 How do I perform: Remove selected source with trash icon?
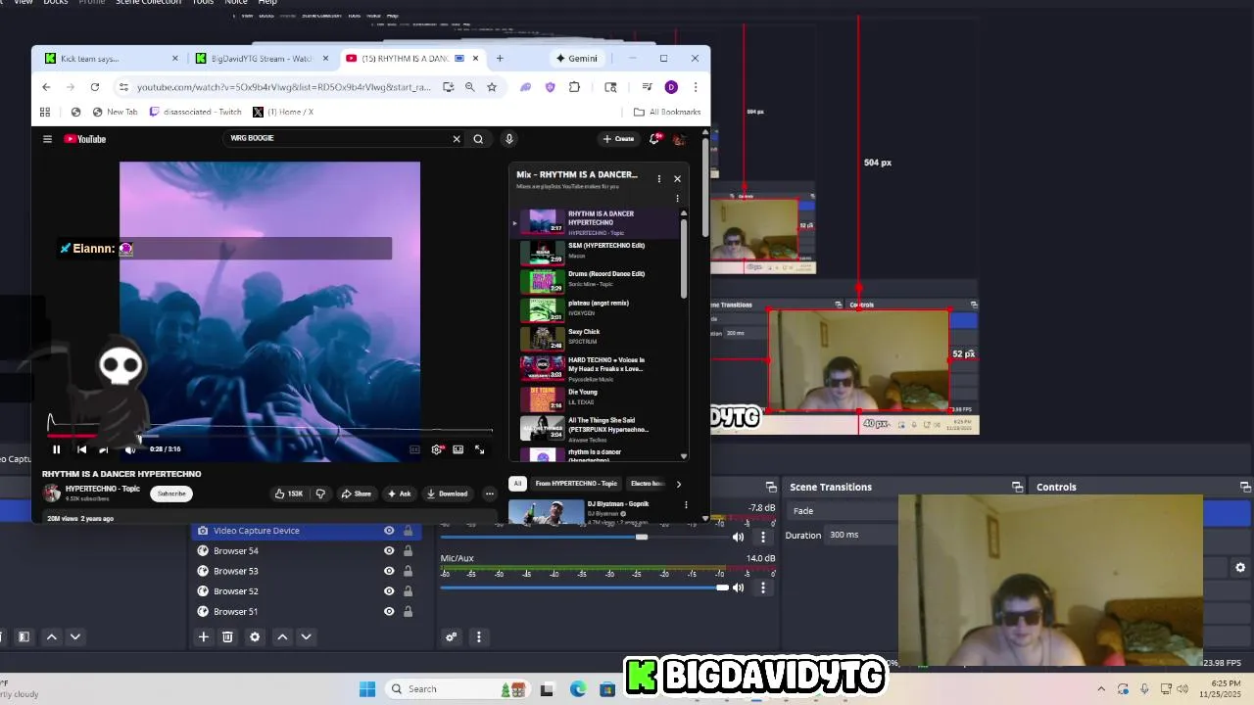(227, 636)
